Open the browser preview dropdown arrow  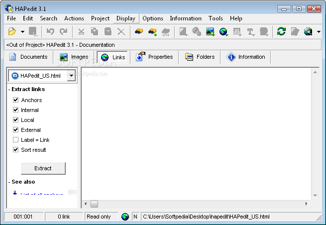pyautogui.click(x=319, y=32)
